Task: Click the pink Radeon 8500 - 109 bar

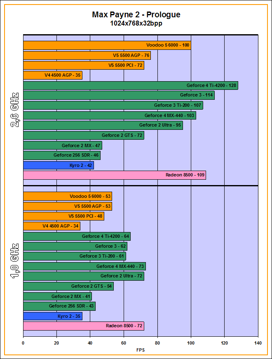Action: tap(115, 175)
